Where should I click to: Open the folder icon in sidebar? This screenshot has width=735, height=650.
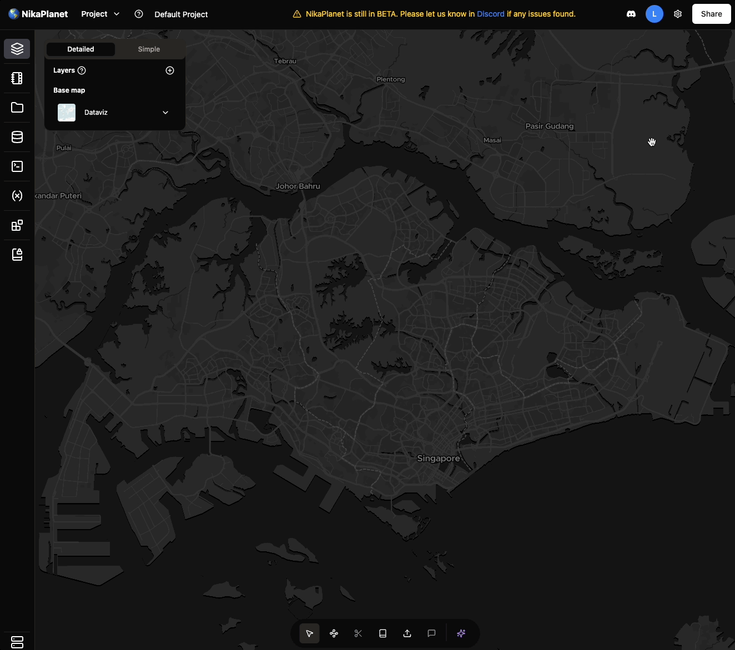point(17,108)
